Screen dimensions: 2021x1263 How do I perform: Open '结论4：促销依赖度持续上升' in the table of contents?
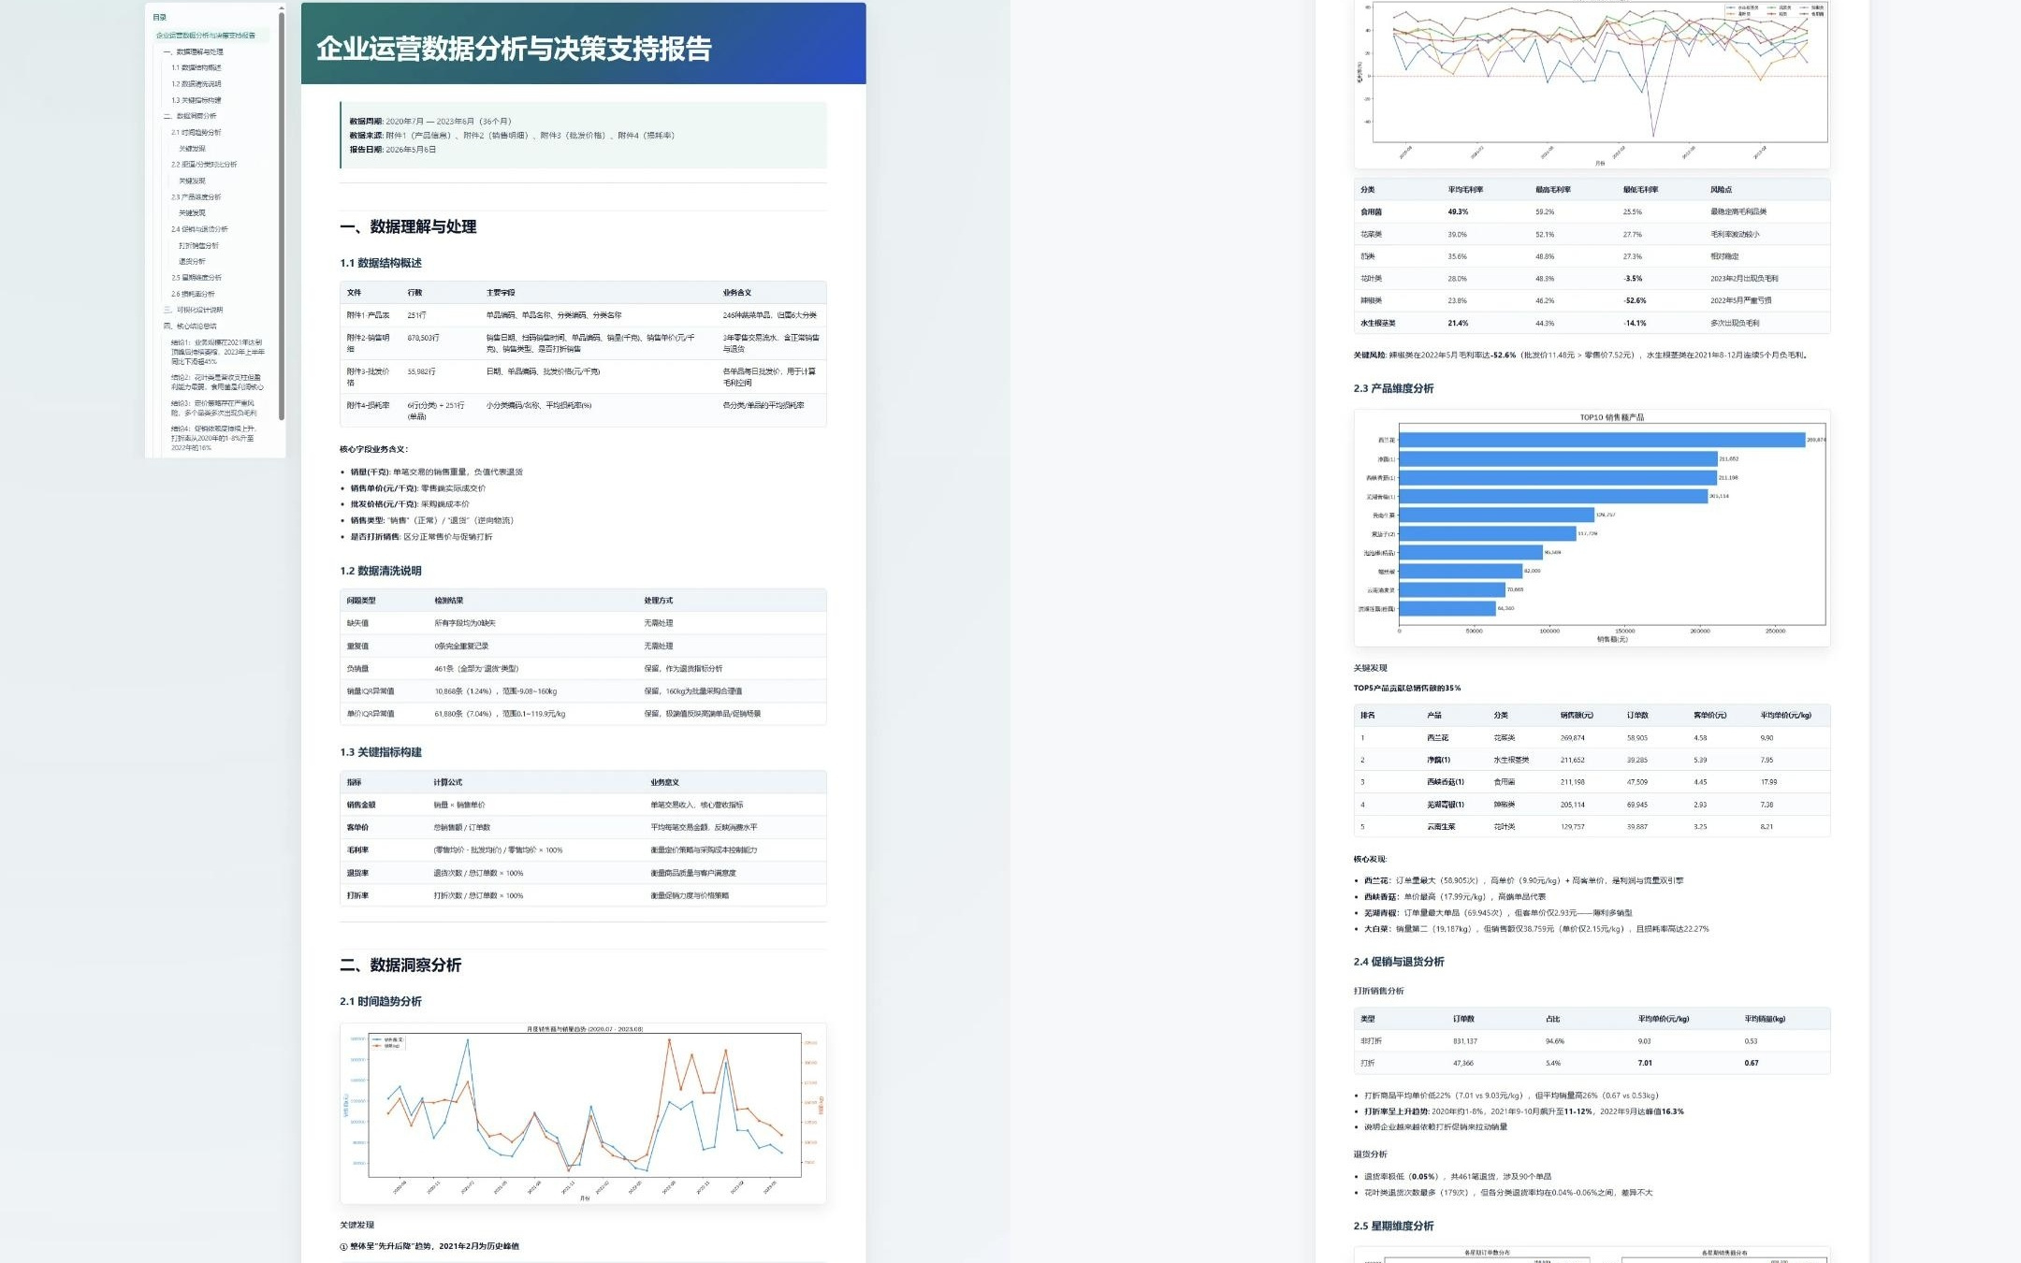coord(214,438)
